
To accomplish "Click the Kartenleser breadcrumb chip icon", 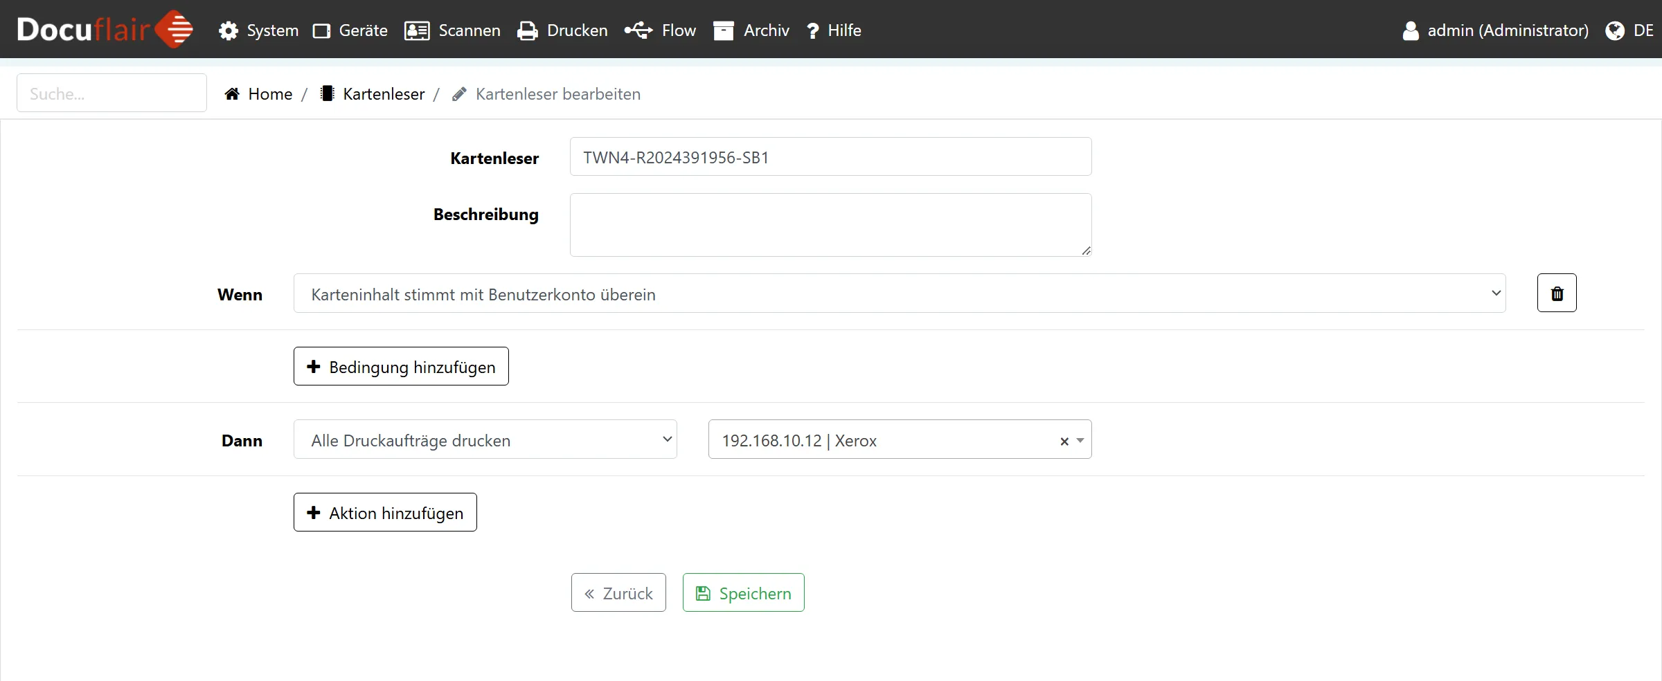I will (328, 93).
